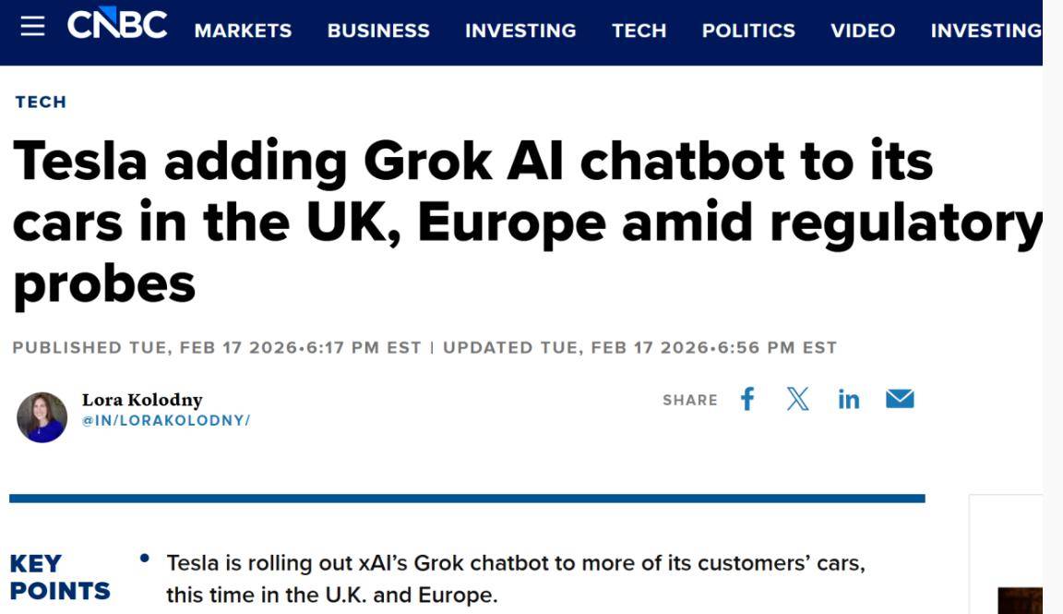The height and width of the screenshot is (614, 1063).
Task: Open the Markets menu
Action: (243, 30)
